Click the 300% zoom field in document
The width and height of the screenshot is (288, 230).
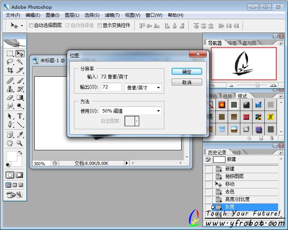coord(42,163)
